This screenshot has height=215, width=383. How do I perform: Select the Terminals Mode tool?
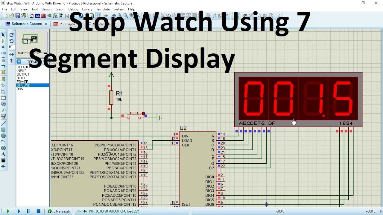pyautogui.click(x=3, y=79)
